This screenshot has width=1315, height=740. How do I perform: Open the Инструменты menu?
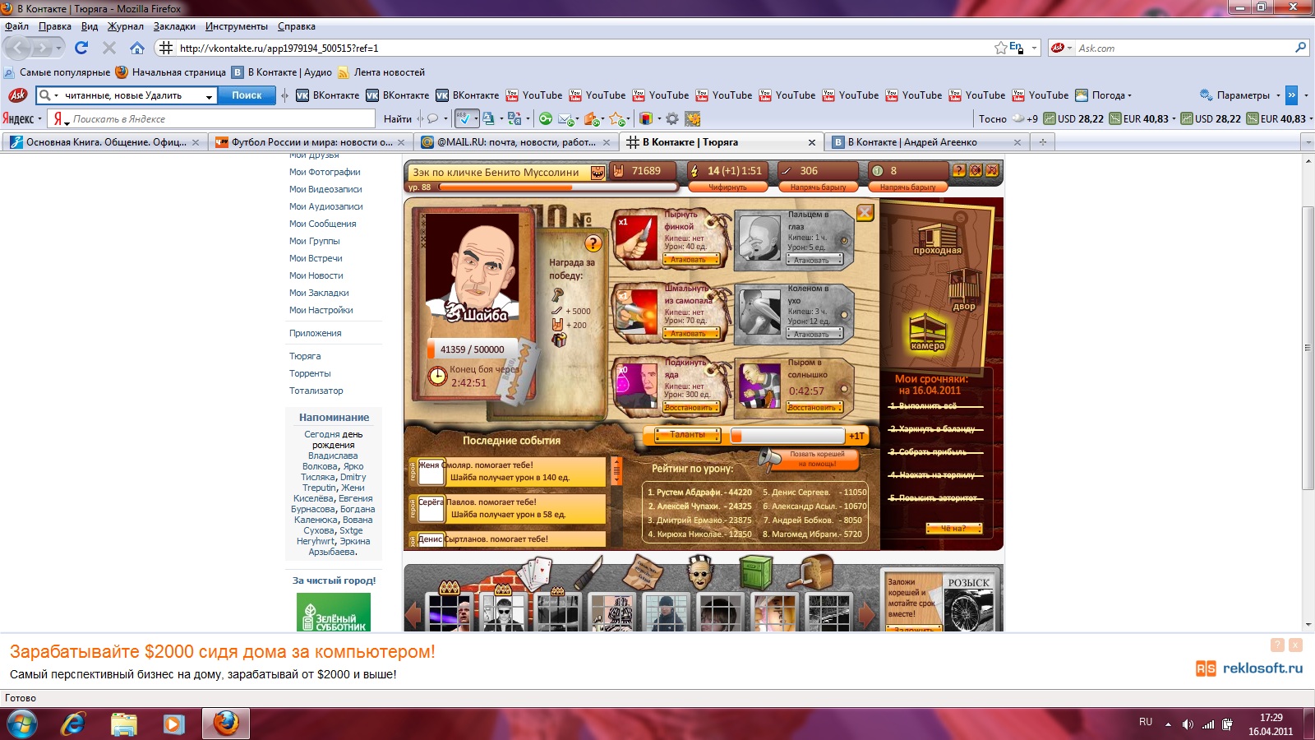(237, 26)
